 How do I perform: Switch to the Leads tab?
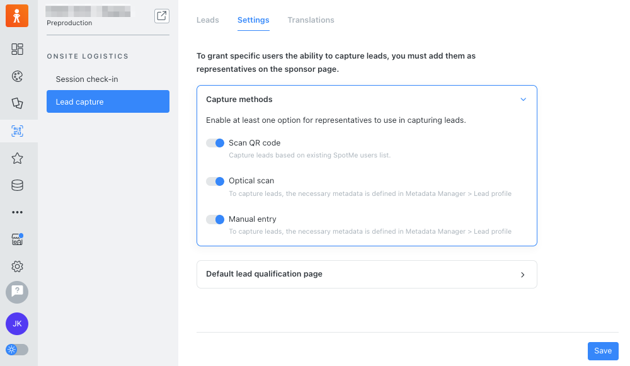pos(208,20)
